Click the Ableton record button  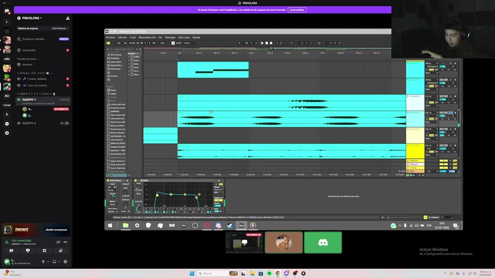[271, 43]
